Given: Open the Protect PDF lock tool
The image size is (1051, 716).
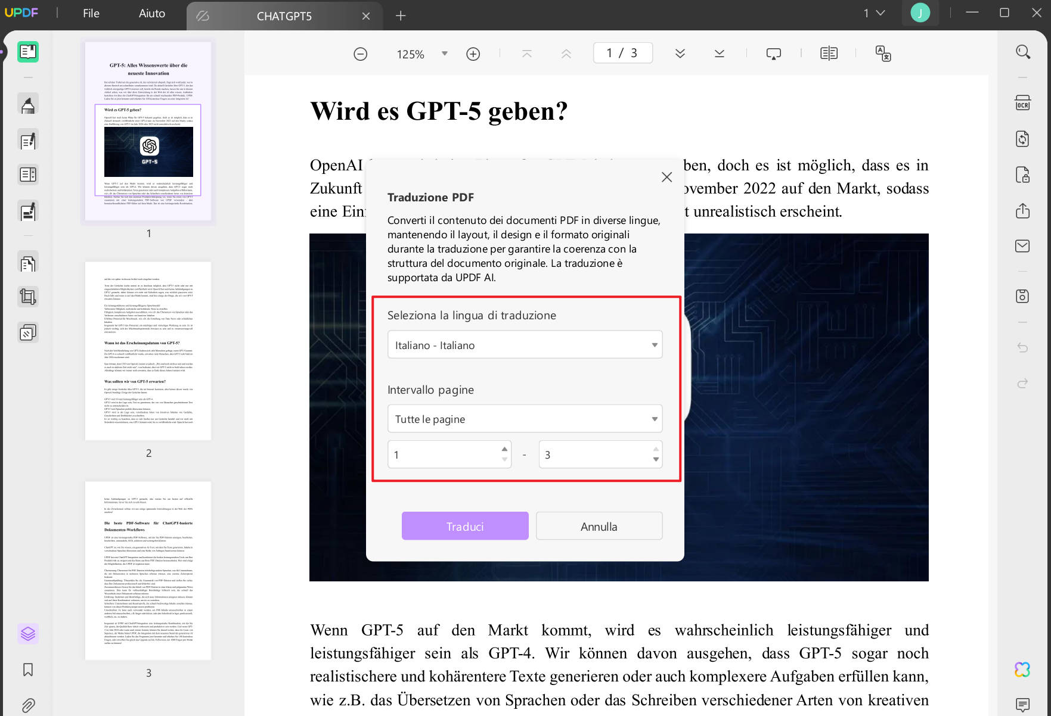Looking at the screenshot, I should click(1023, 175).
